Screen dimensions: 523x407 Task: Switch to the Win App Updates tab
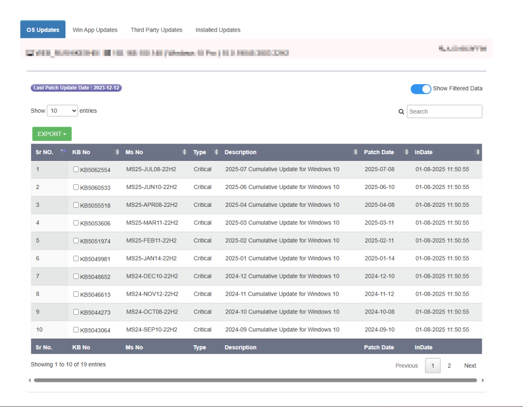click(95, 30)
